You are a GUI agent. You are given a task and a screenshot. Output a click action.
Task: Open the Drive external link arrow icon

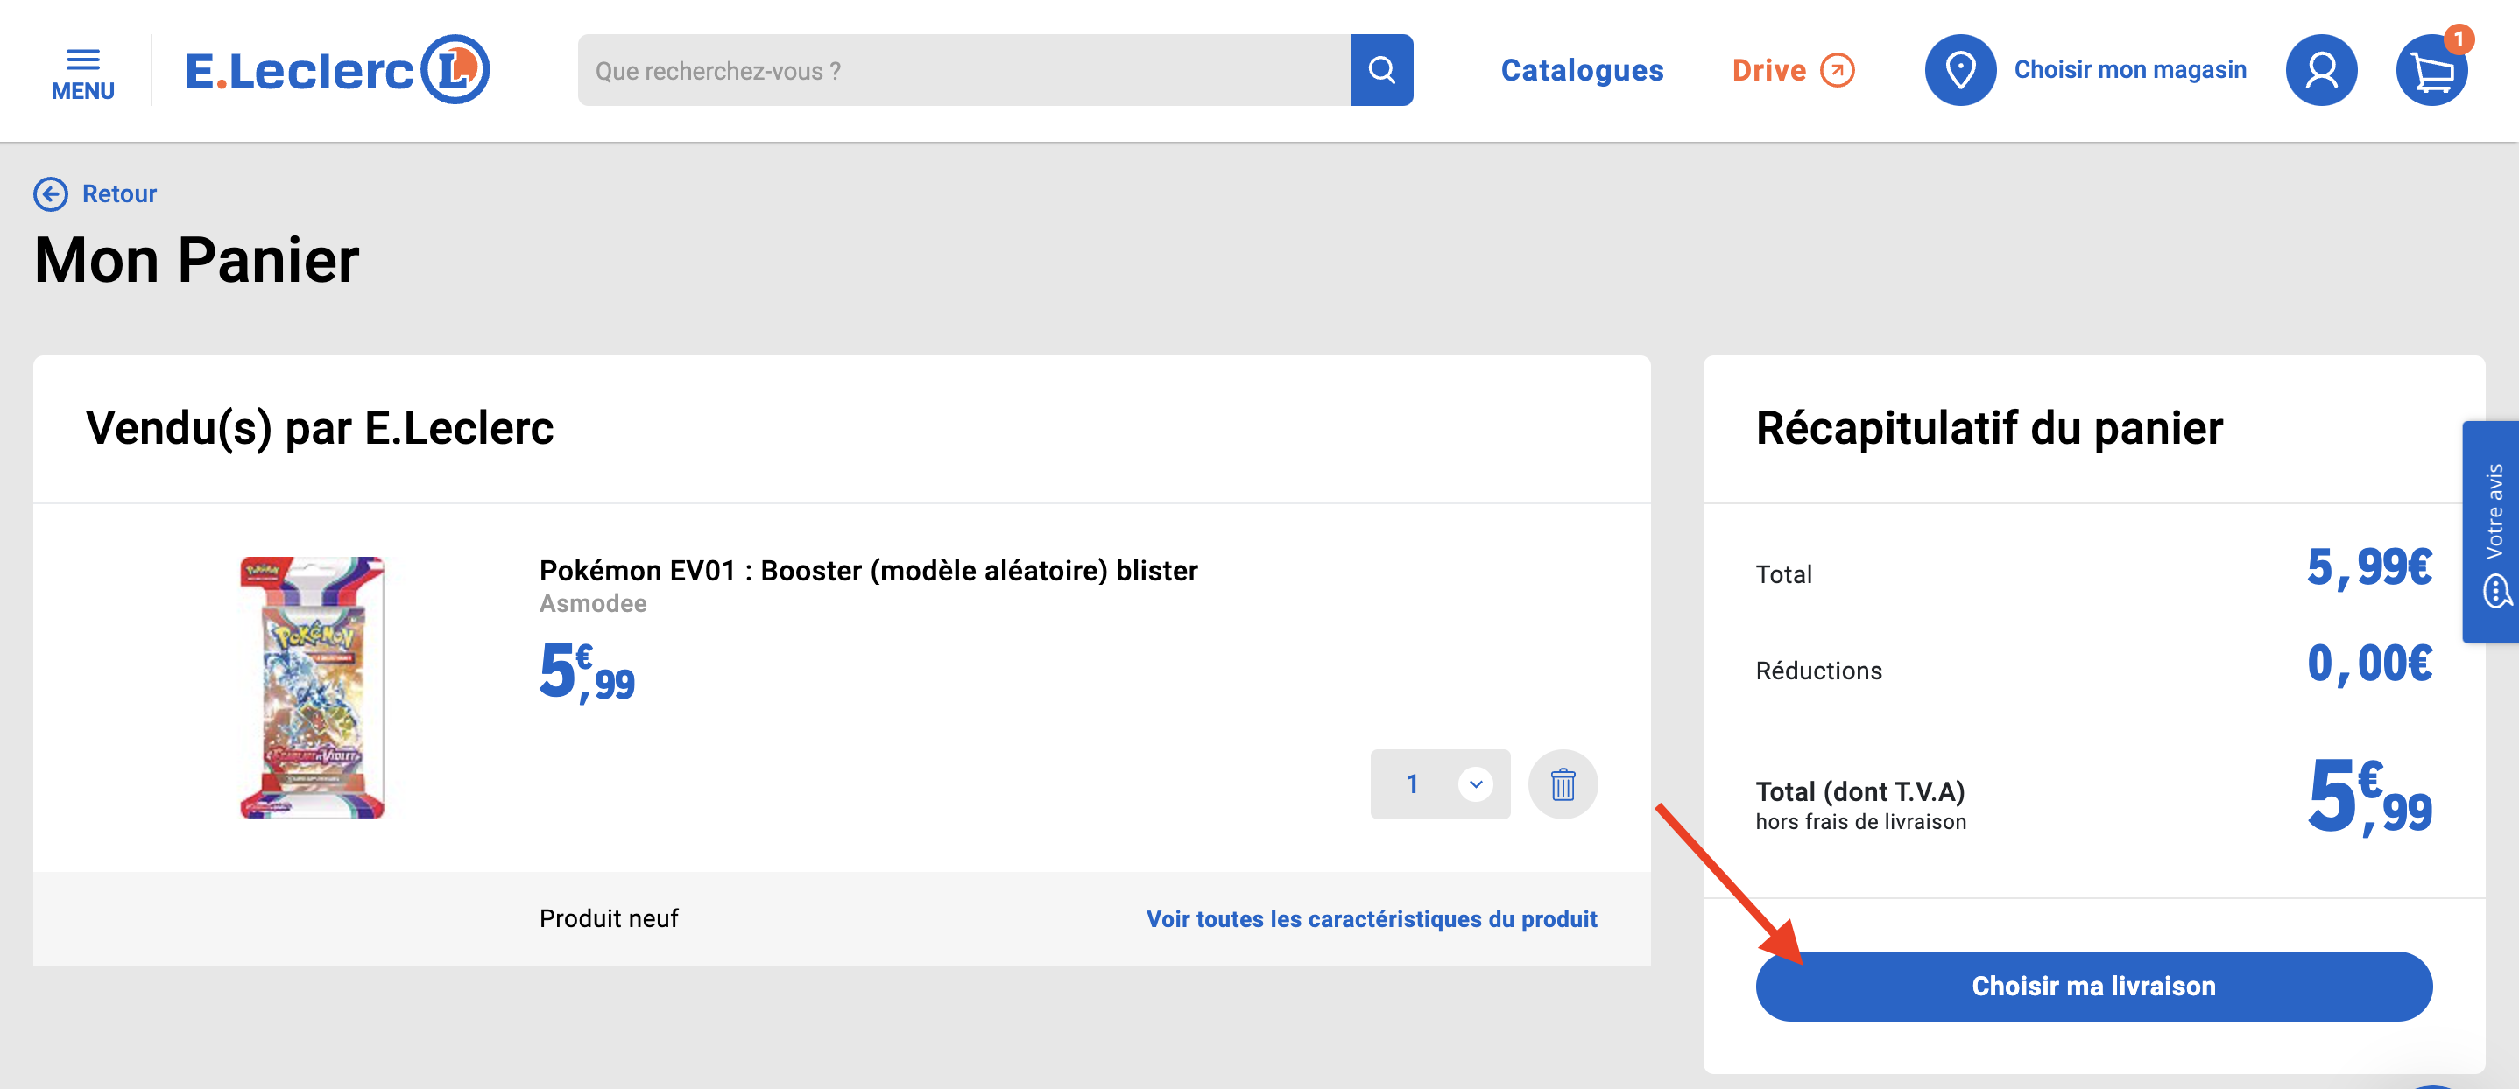1837,70
